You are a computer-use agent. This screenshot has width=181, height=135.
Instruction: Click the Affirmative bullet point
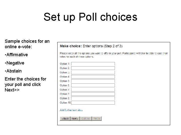click(x=16, y=55)
